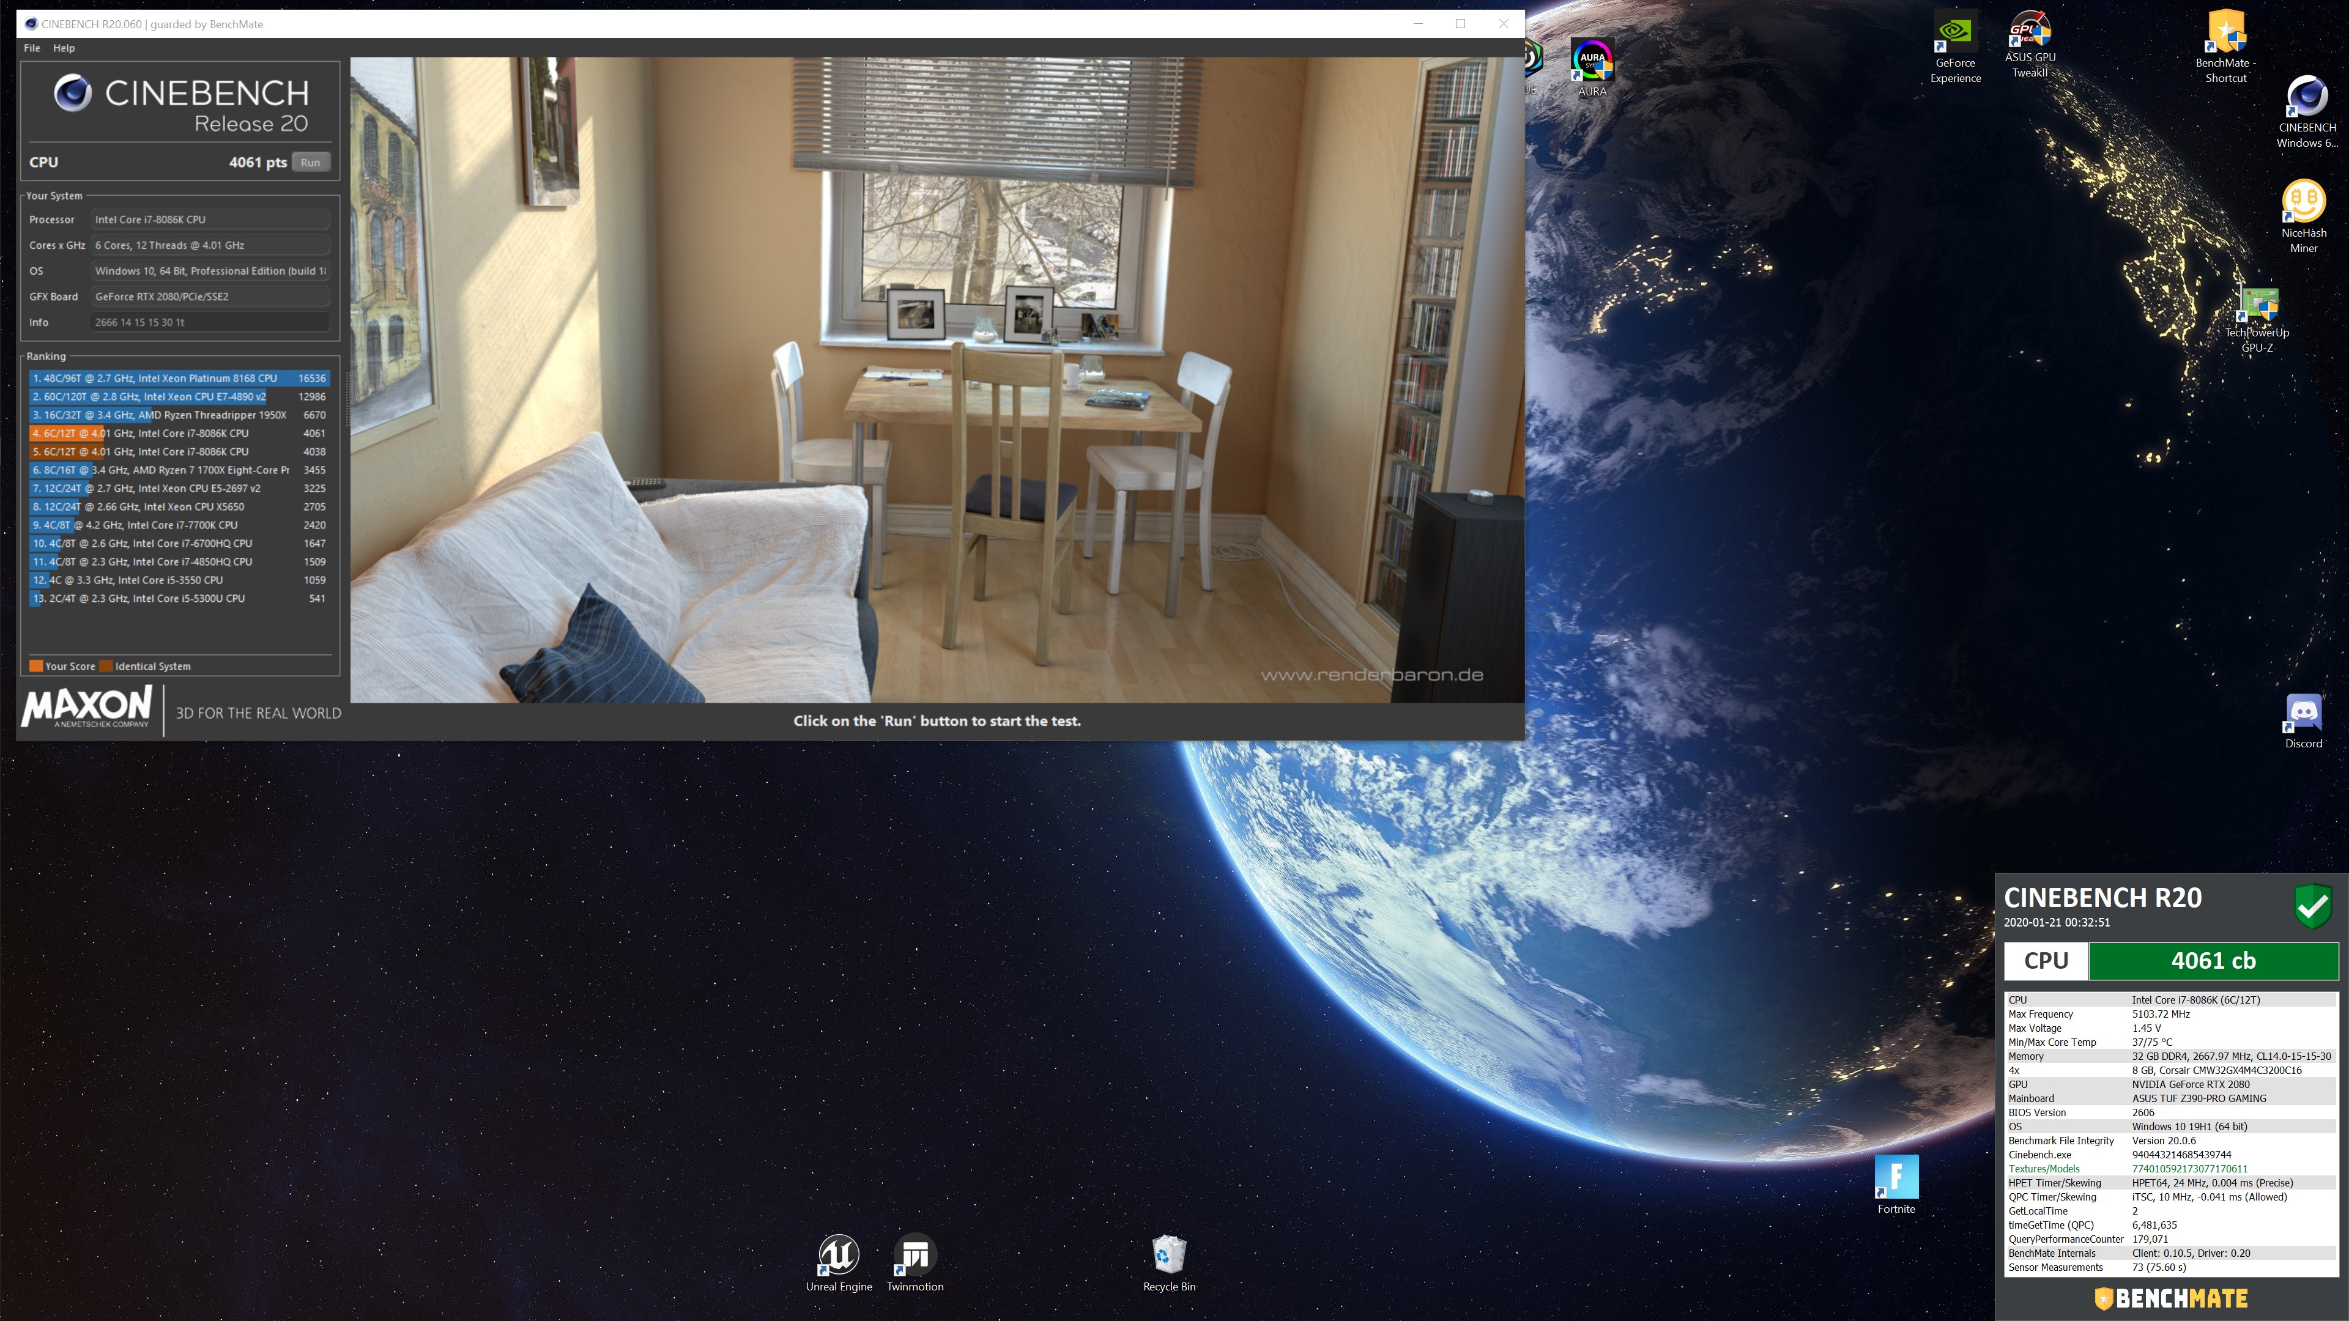This screenshot has height=1321, width=2349.
Task: Click the CPU score 4061 pts text
Action: click(x=258, y=162)
